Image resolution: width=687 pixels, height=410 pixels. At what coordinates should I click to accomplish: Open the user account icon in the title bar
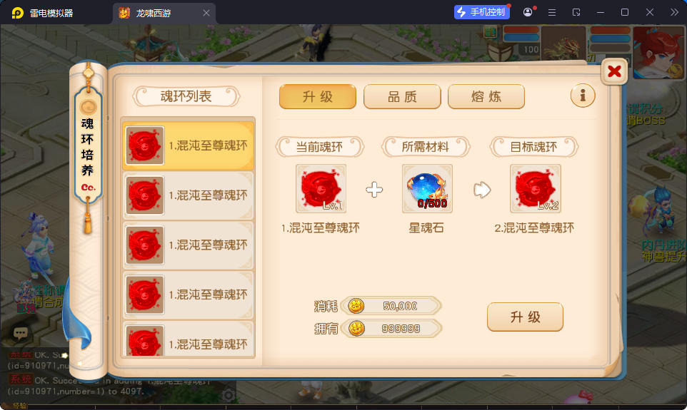tap(528, 12)
